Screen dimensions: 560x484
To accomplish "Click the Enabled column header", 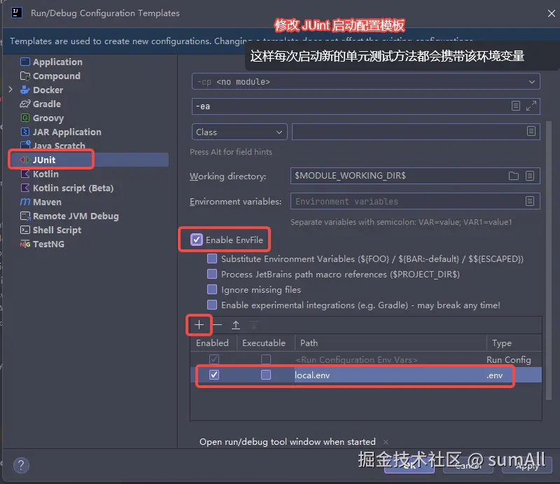I will 213,343.
